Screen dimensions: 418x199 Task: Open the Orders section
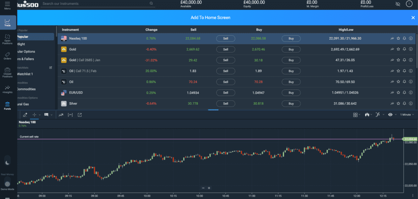click(7, 56)
